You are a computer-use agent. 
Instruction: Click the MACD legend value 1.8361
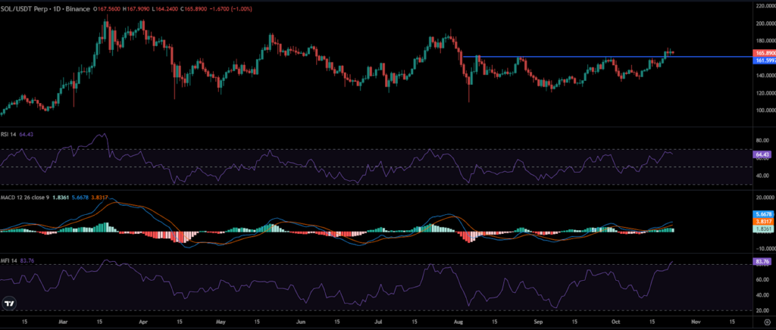click(61, 197)
